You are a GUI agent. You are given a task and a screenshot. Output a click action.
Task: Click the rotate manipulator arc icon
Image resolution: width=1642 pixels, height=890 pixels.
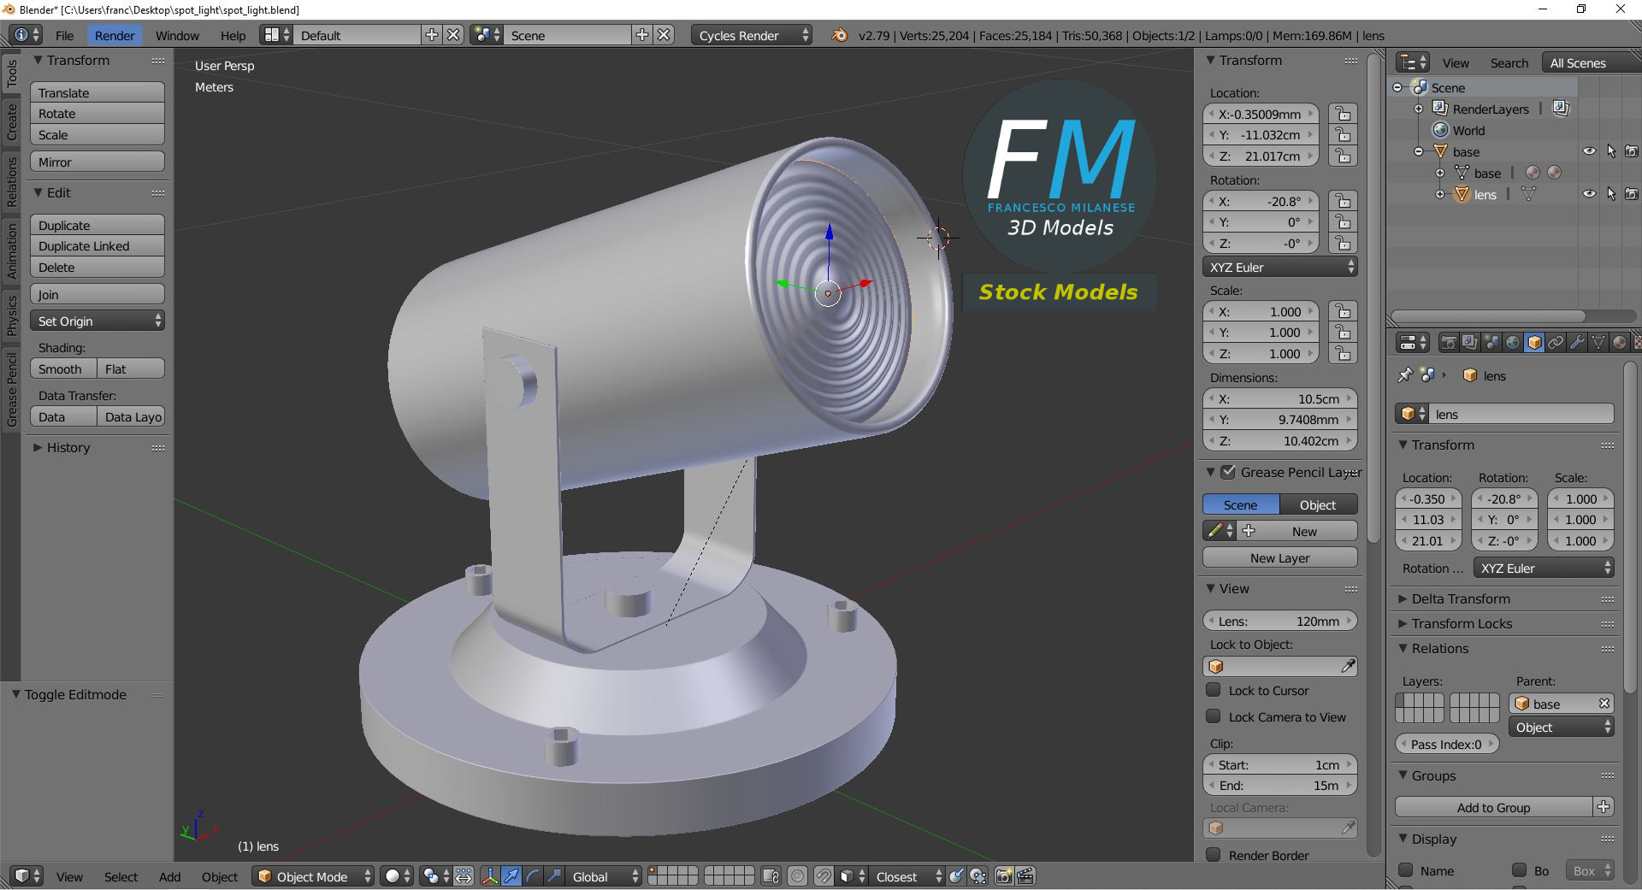pos(532,876)
